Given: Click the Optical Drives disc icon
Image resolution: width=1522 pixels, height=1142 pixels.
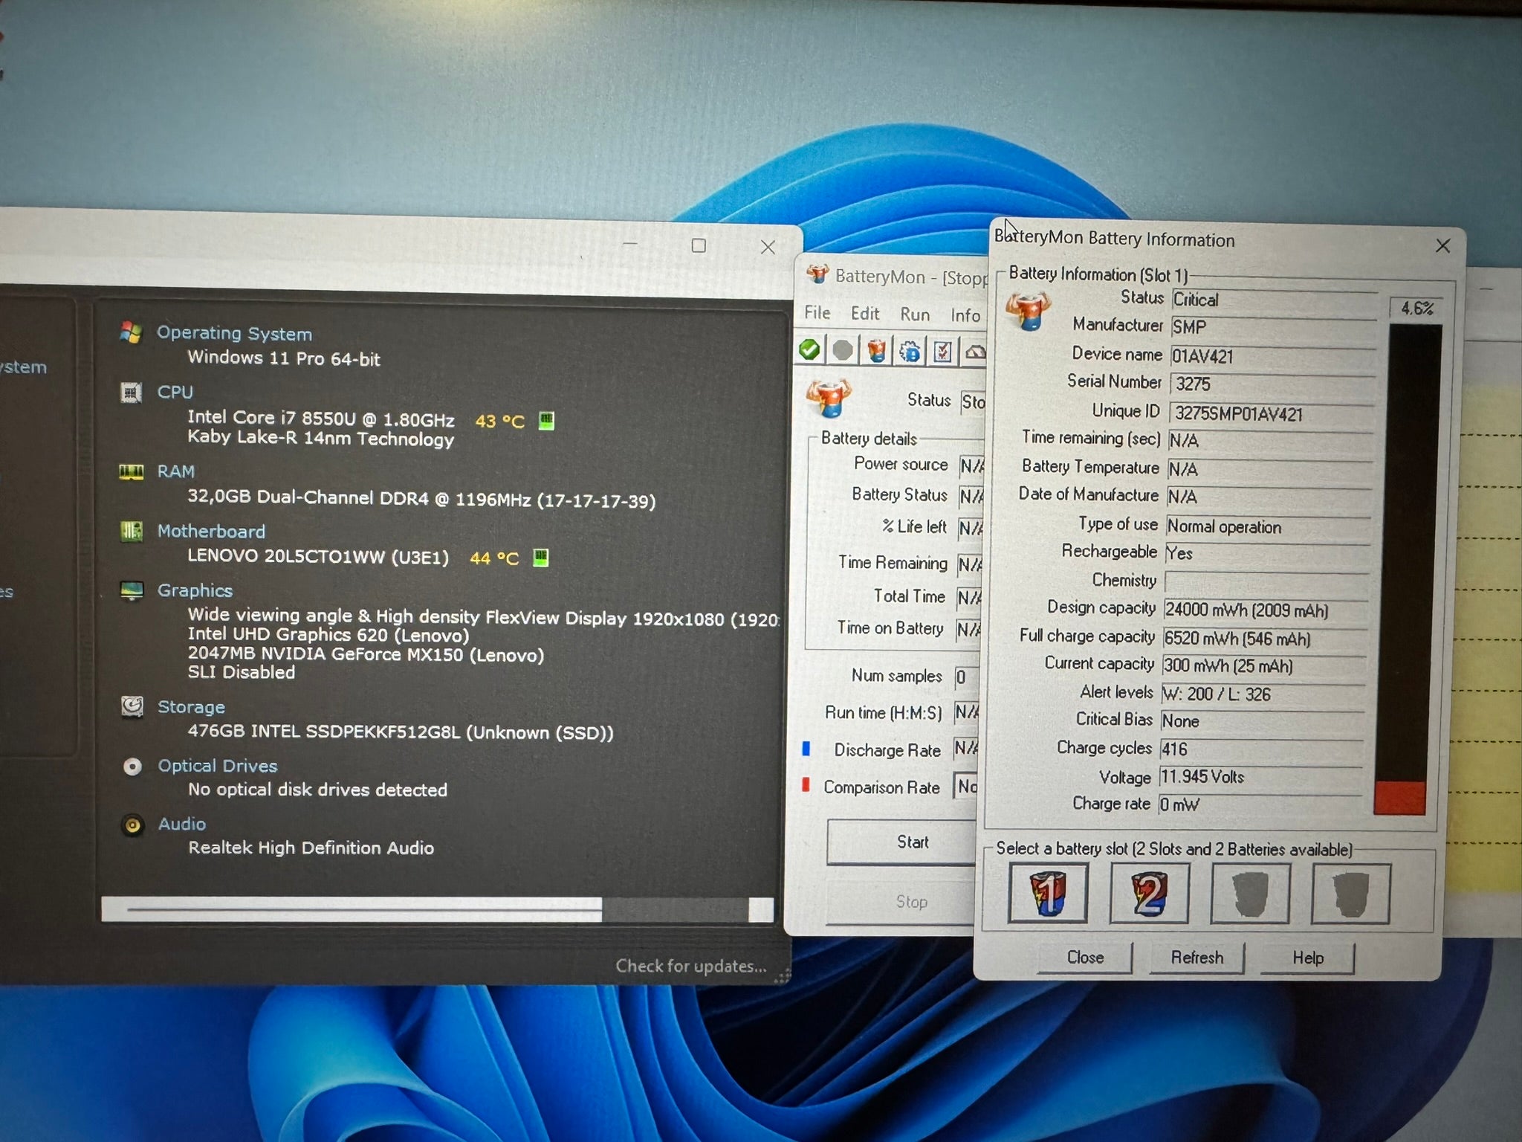Looking at the screenshot, I should 132,767.
